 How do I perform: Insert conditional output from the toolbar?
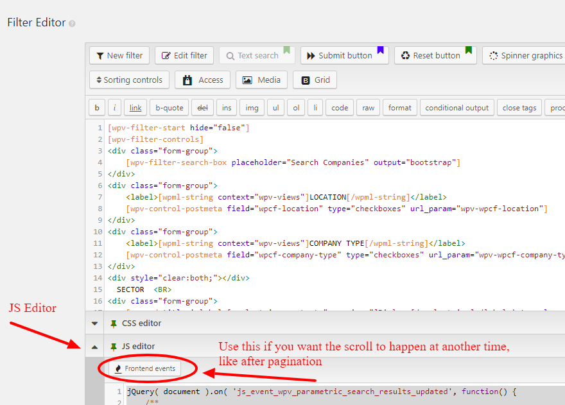[456, 107]
